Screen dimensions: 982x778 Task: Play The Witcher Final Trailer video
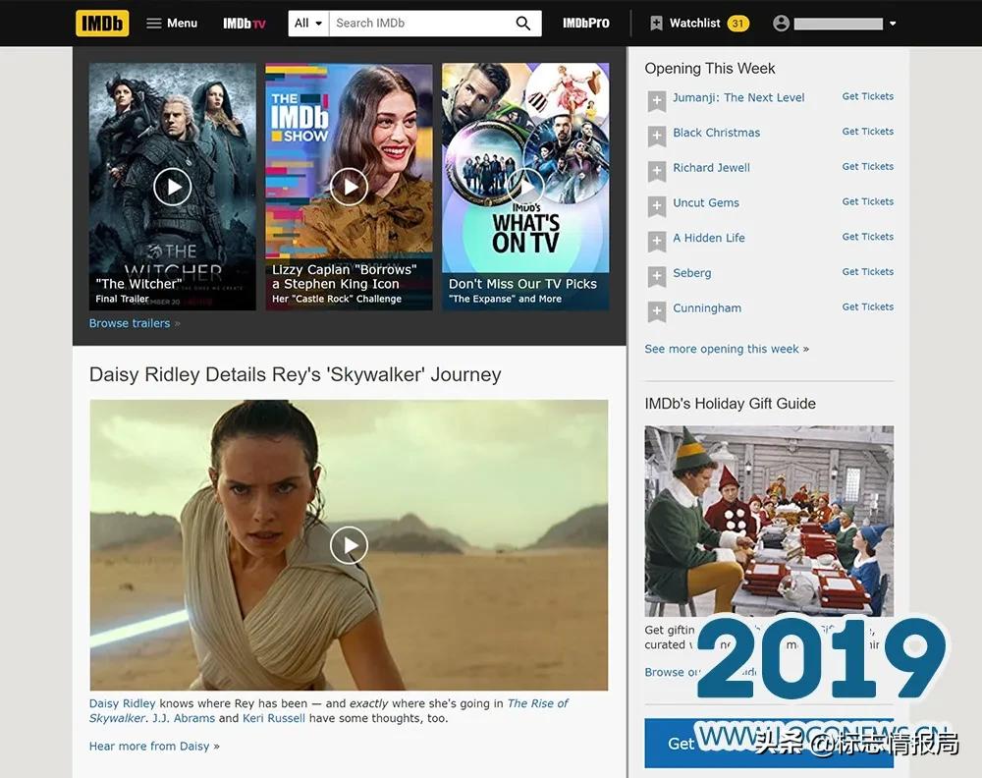coord(172,187)
